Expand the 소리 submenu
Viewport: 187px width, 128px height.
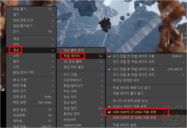(31, 56)
